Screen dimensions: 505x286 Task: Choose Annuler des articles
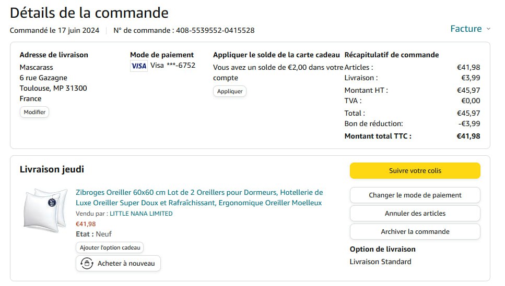click(415, 214)
